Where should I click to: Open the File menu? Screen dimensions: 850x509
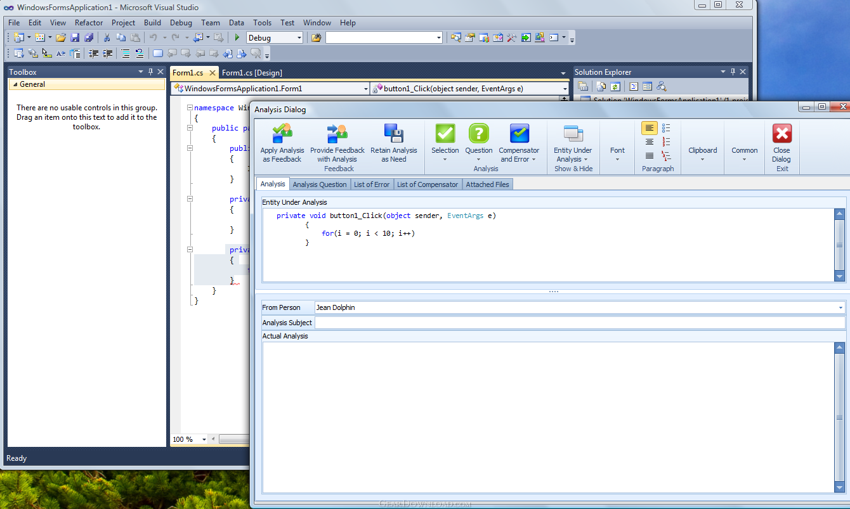tap(14, 23)
